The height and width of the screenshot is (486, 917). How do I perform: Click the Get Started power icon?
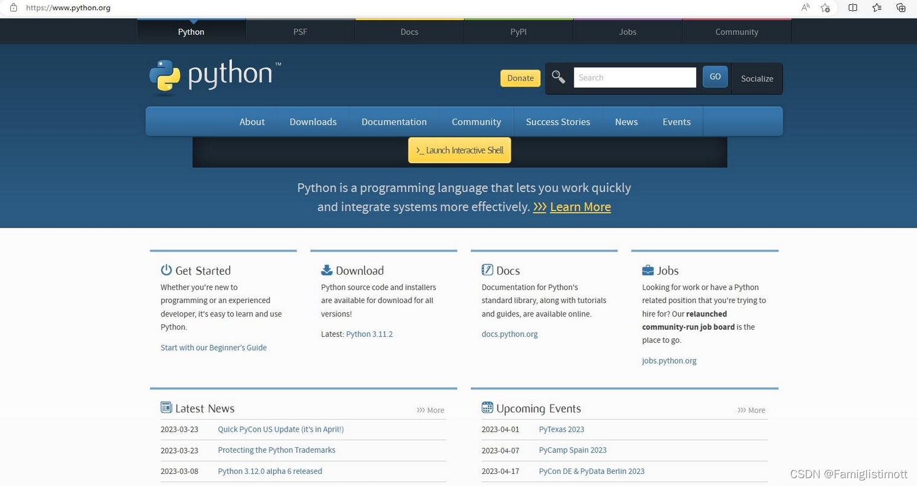tap(166, 270)
